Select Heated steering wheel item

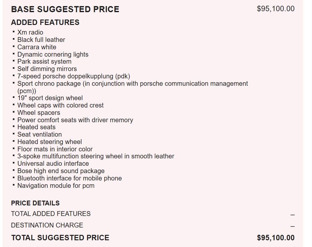[x=50, y=142]
